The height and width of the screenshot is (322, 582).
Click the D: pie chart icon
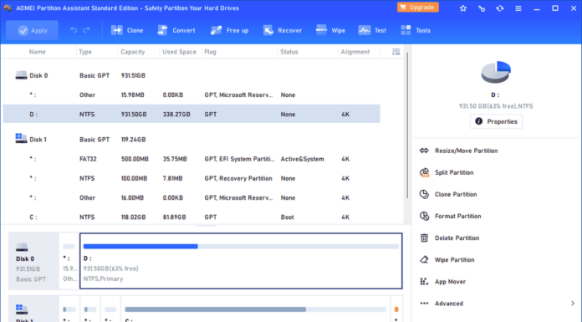(x=496, y=72)
